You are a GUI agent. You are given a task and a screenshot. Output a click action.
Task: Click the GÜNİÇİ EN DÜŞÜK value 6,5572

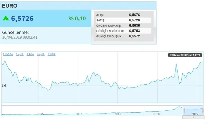(x=135, y=36)
